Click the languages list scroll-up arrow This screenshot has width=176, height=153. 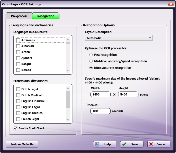tap(68, 39)
